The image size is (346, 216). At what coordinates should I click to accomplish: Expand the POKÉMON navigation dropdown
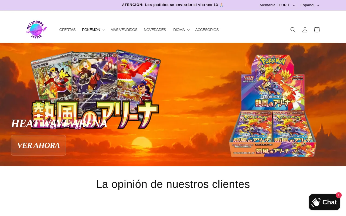[93, 30]
